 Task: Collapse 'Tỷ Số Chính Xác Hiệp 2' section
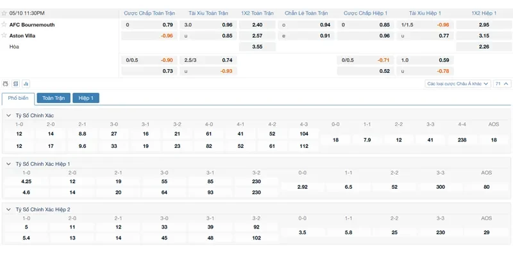[x=9, y=209]
